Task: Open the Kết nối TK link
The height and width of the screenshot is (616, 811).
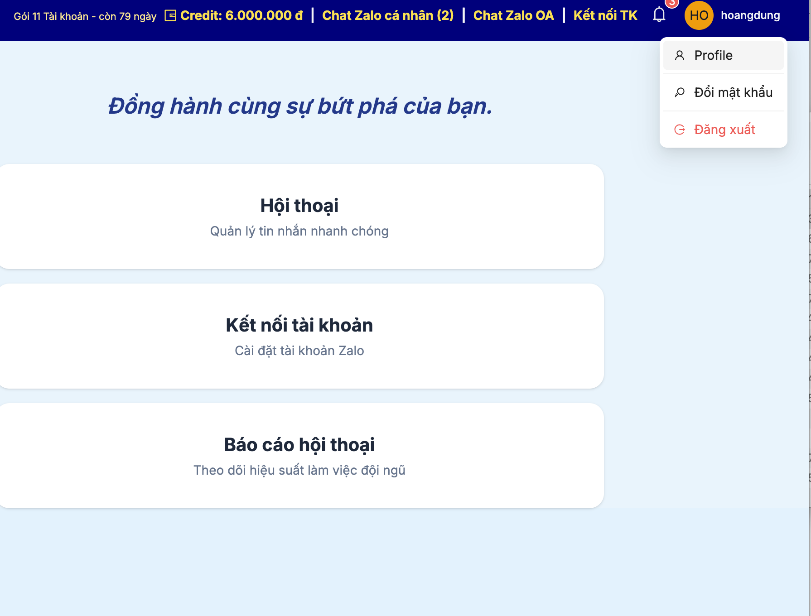Action: (x=605, y=15)
